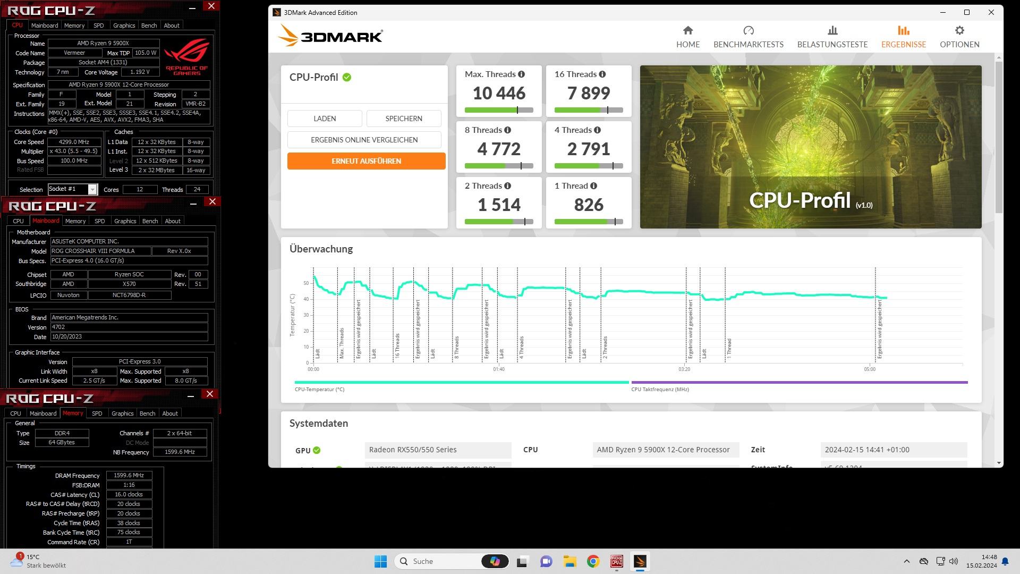Click the 3DMark logo

click(330, 36)
